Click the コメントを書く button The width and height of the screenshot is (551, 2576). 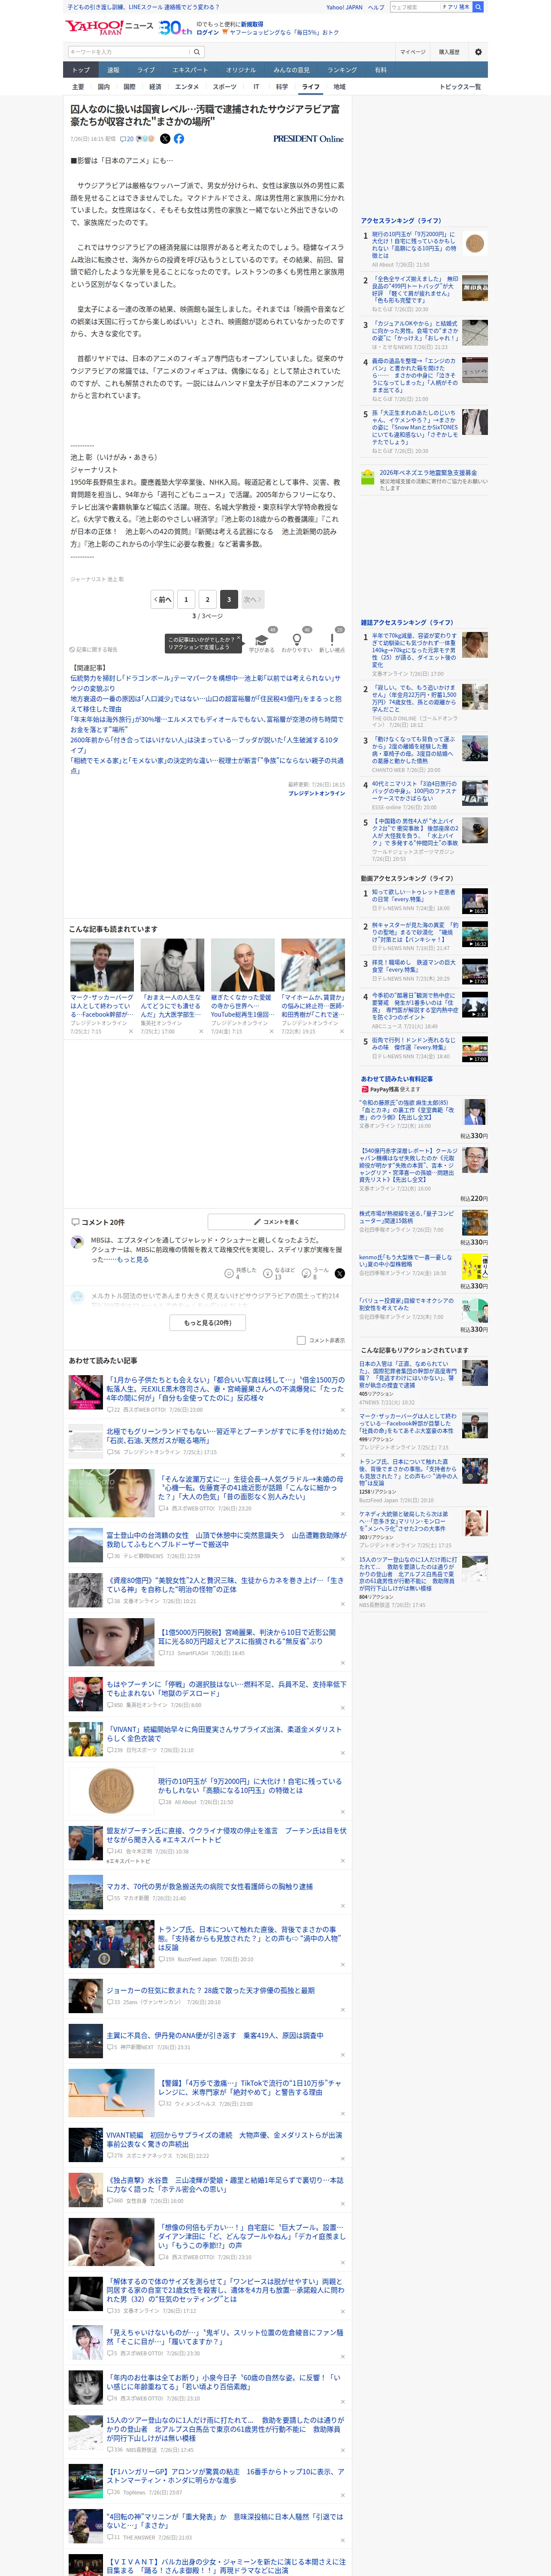coord(276,1222)
